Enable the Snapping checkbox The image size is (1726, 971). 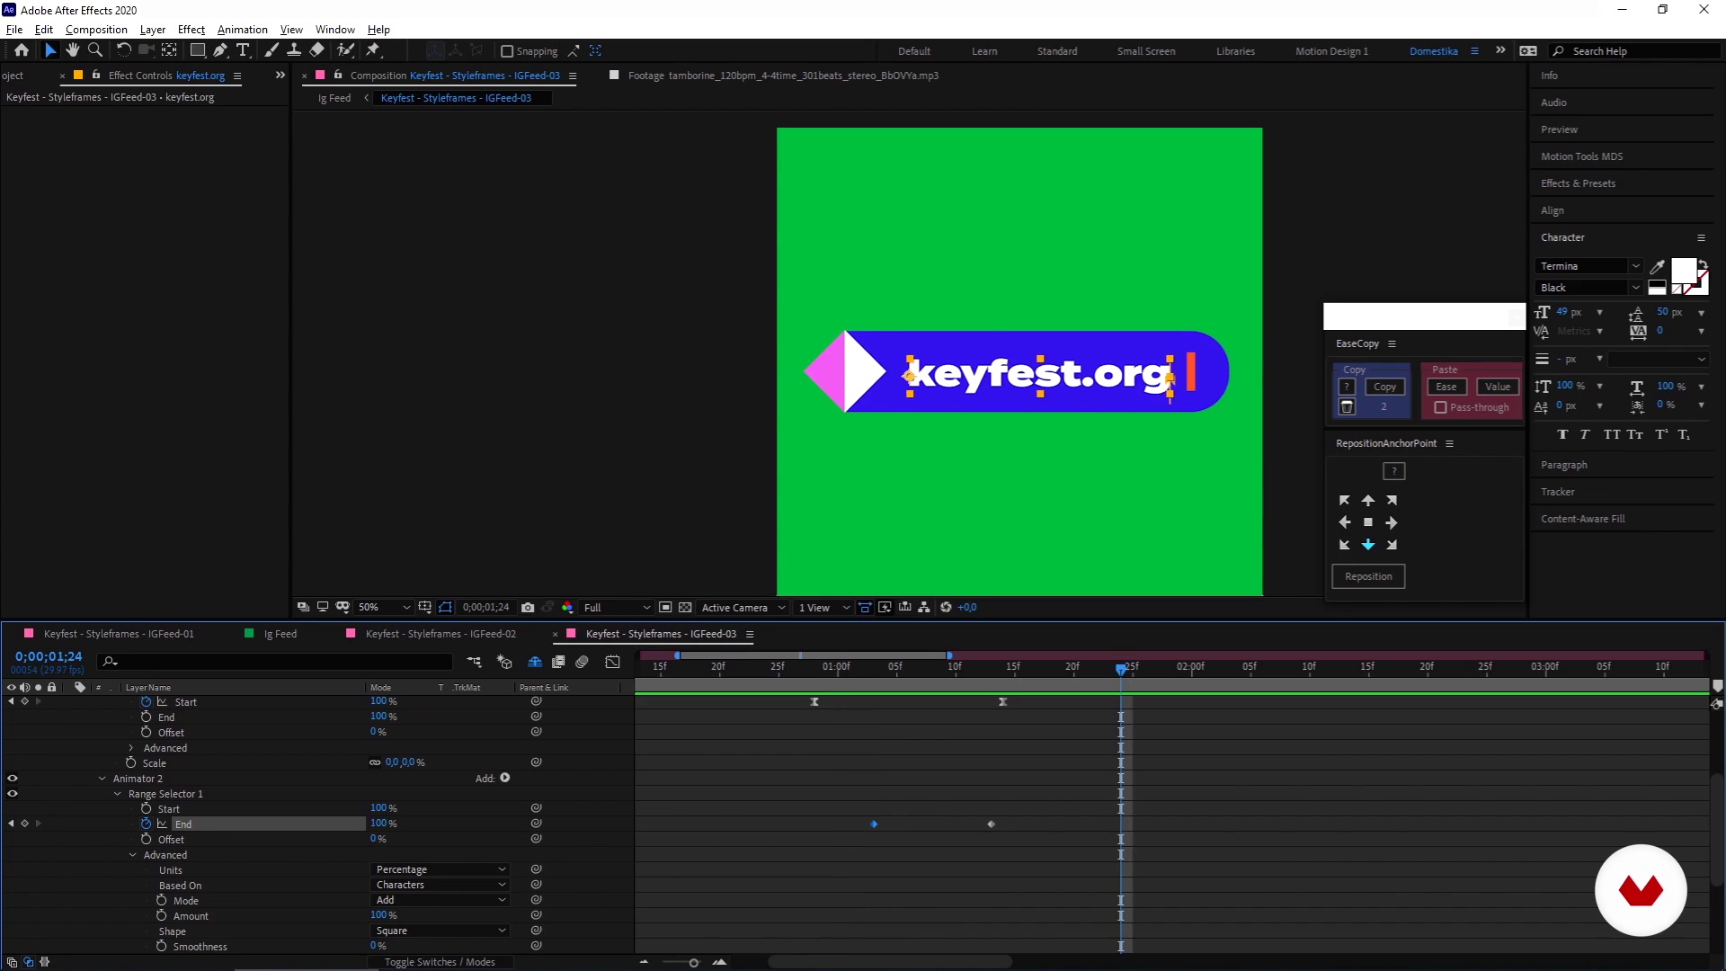(x=507, y=51)
